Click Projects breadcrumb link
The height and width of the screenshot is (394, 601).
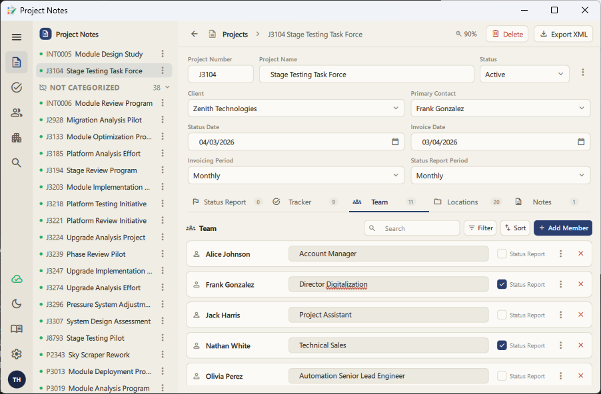point(235,34)
